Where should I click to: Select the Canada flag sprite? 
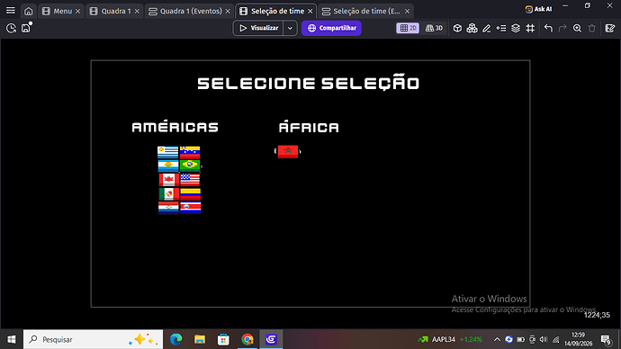(x=168, y=180)
